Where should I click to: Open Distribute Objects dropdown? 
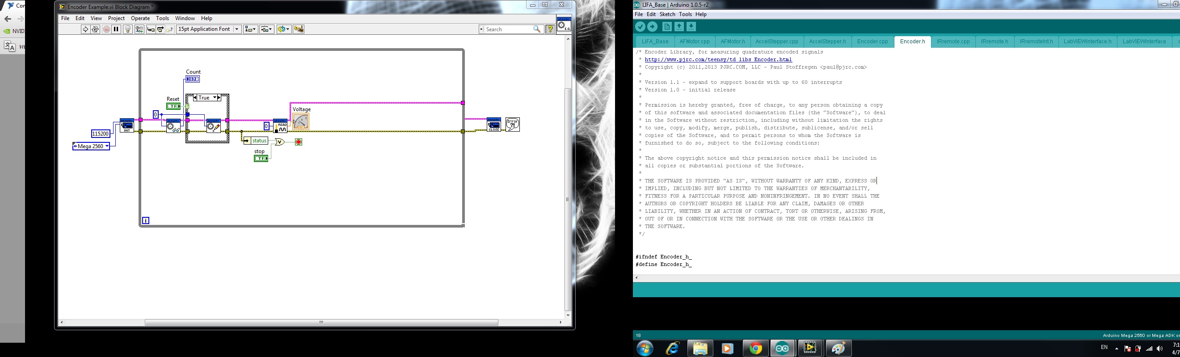coord(266,29)
